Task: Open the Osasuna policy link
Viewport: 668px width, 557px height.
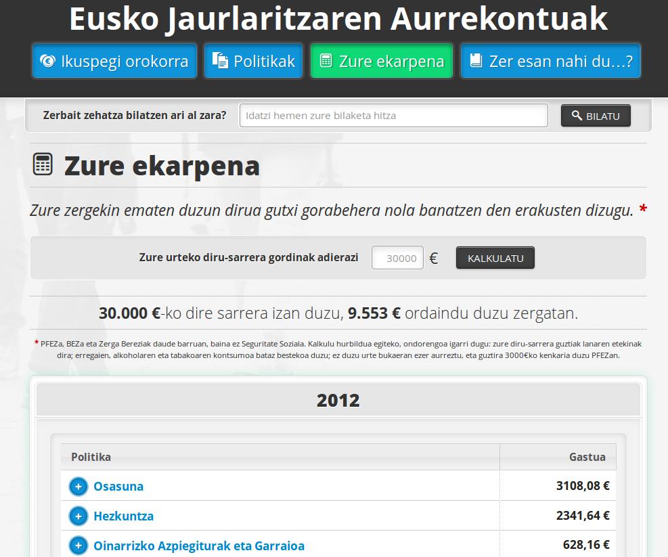Action: point(118,486)
